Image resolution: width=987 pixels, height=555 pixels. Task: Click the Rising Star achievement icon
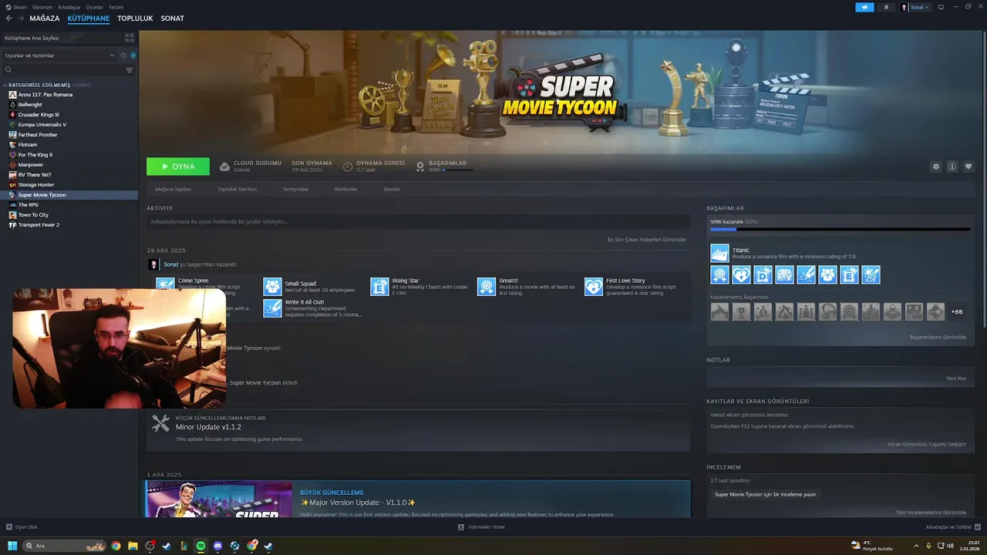point(379,287)
